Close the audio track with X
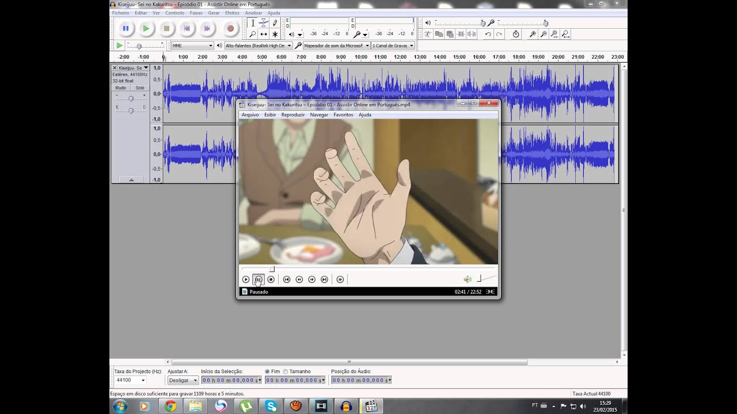The width and height of the screenshot is (737, 414). [x=115, y=68]
